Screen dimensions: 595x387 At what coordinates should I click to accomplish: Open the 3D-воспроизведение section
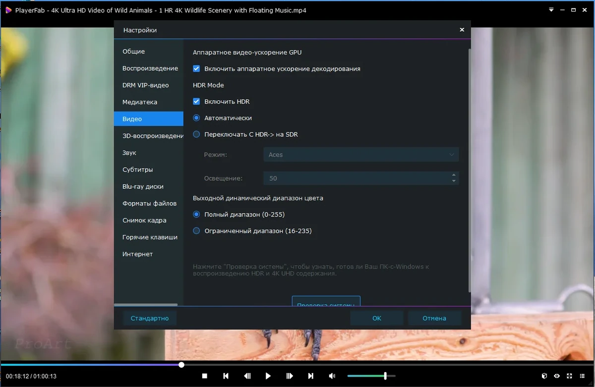(x=149, y=136)
